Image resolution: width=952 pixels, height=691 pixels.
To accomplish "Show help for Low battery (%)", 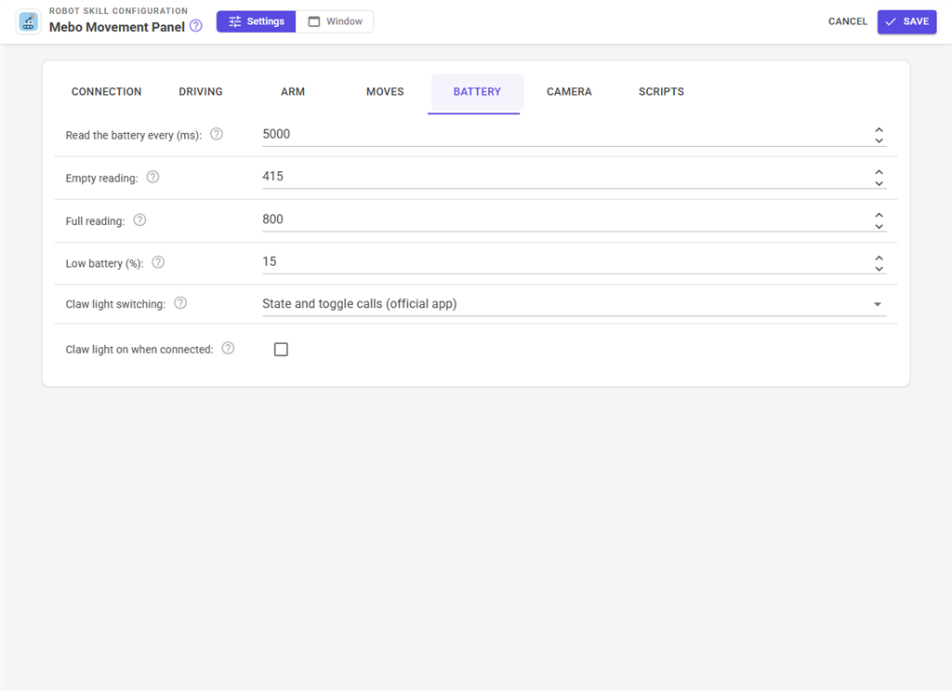I will tap(158, 262).
